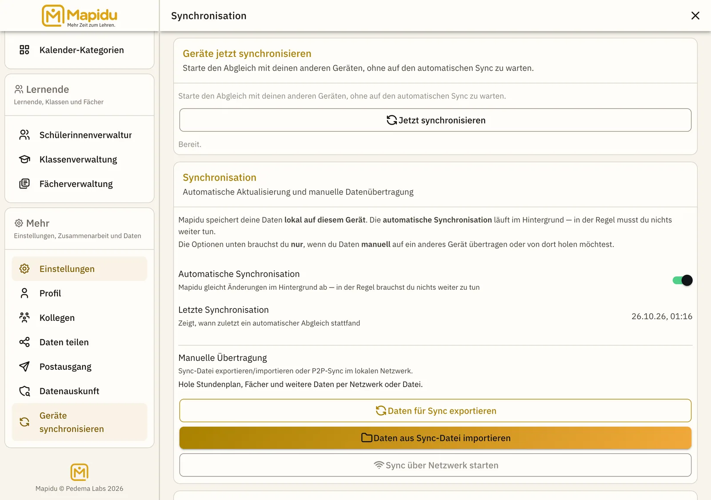Close the Synchronisation panel with the X
The image size is (711, 500).
pos(695,16)
